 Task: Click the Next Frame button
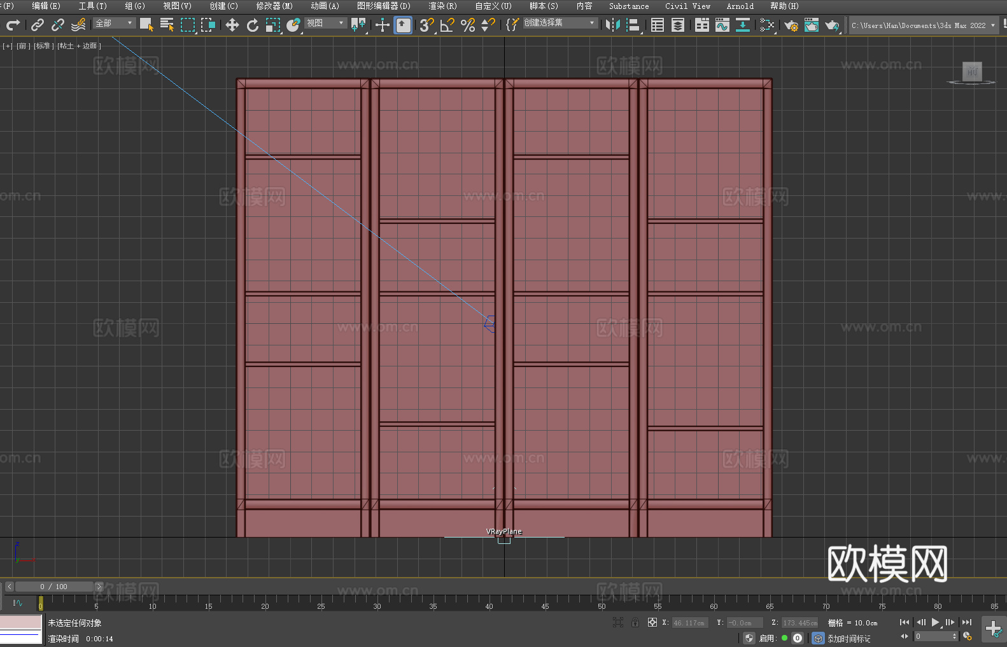[950, 622]
